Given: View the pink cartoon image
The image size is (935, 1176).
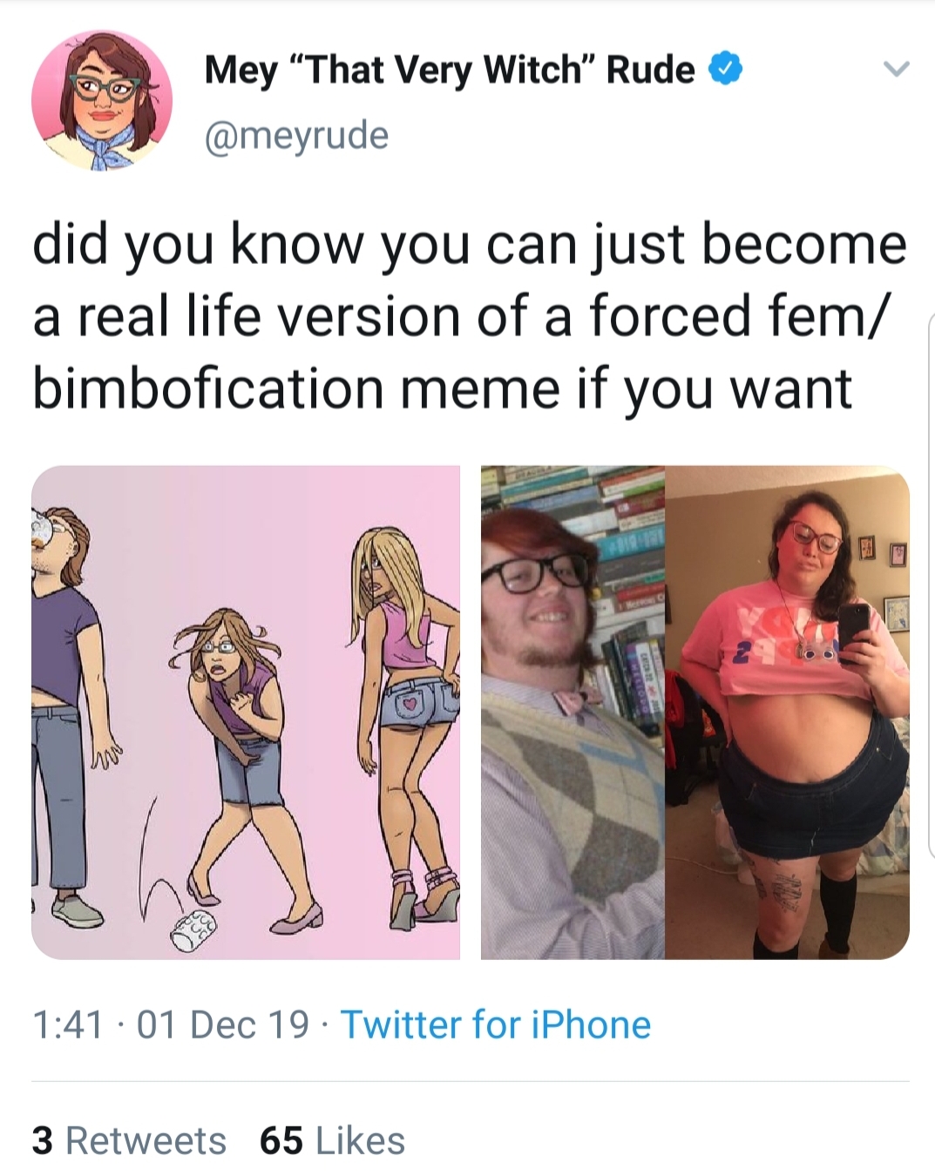Looking at the screenshot, I should click(246, 712).
